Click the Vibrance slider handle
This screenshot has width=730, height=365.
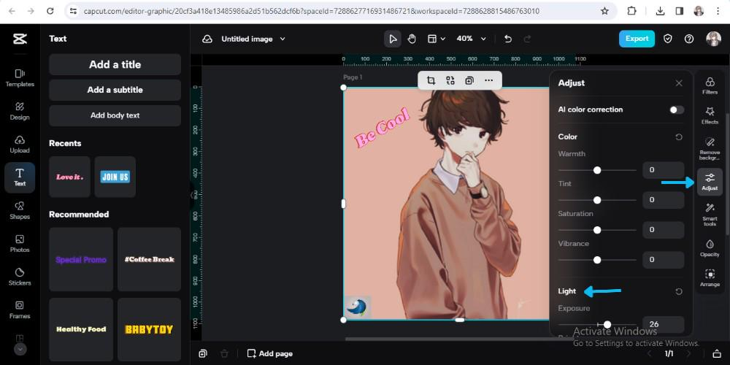click(x=597, y=260)
